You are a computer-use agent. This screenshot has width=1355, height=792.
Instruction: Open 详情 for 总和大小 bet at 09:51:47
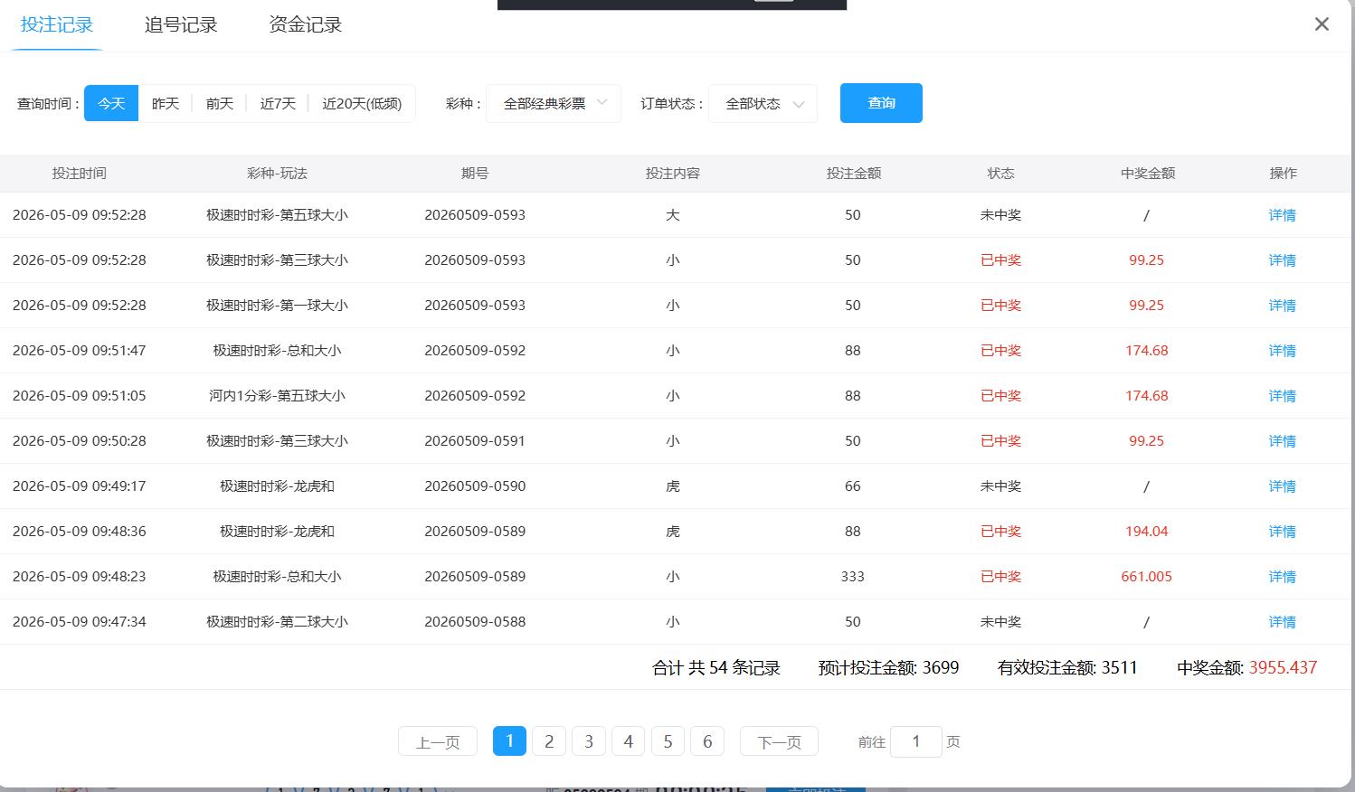[x=1282, y=351]
